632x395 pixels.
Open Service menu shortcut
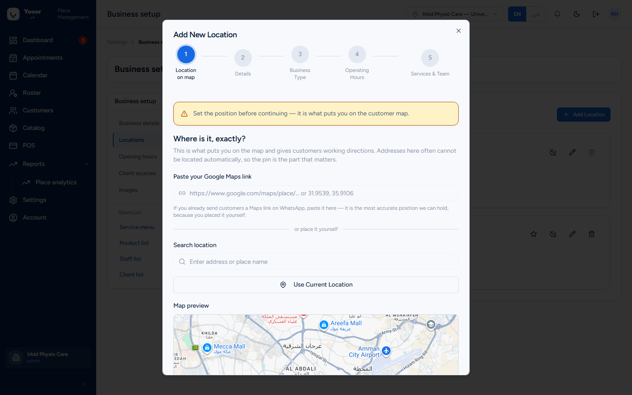click(137, 227)
